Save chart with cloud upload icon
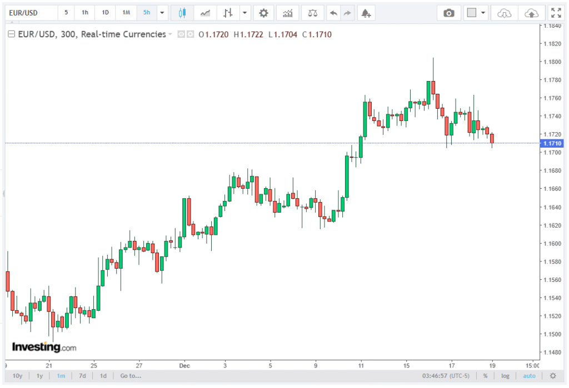The image size is (569, 388). click(531, 13)
